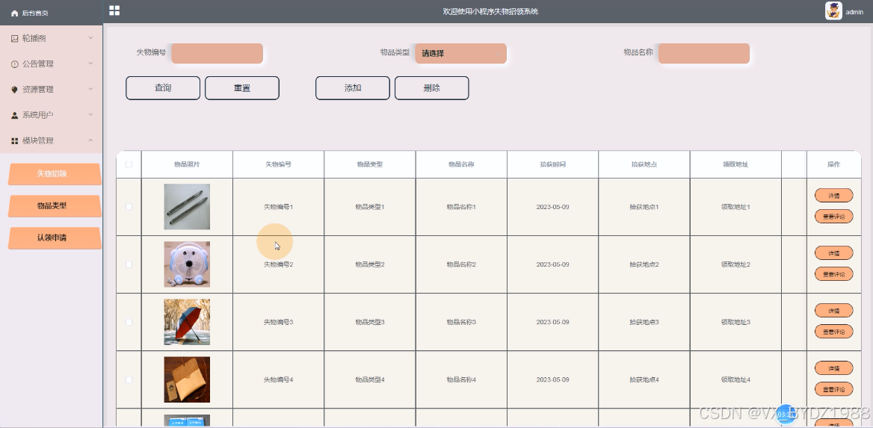Click the 2023-05-09 date in 失物编号1 row
873x428 pixels.
[x=553, y=207]
